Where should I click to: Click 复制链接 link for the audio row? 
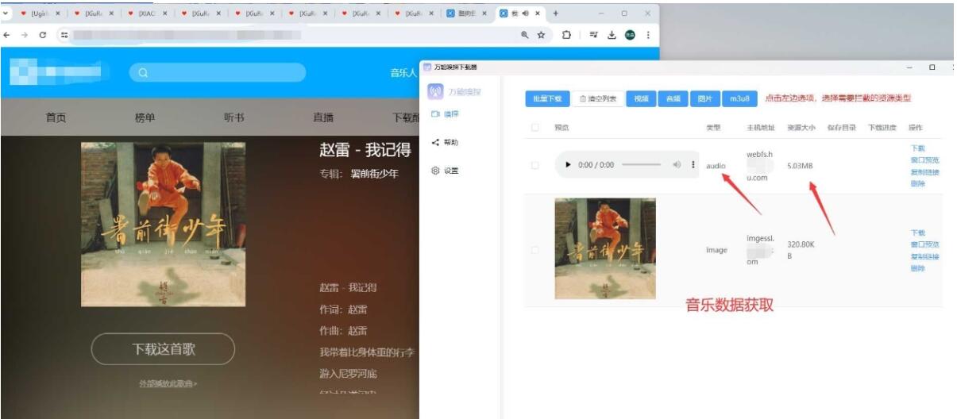point(924,172)
